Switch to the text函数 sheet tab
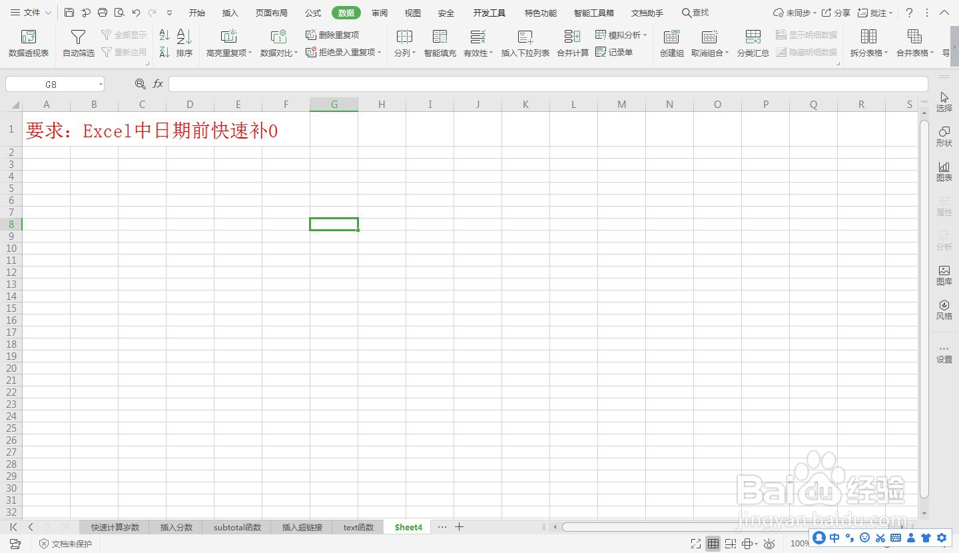Screen dimensions: 959x553 click(359, 527)
